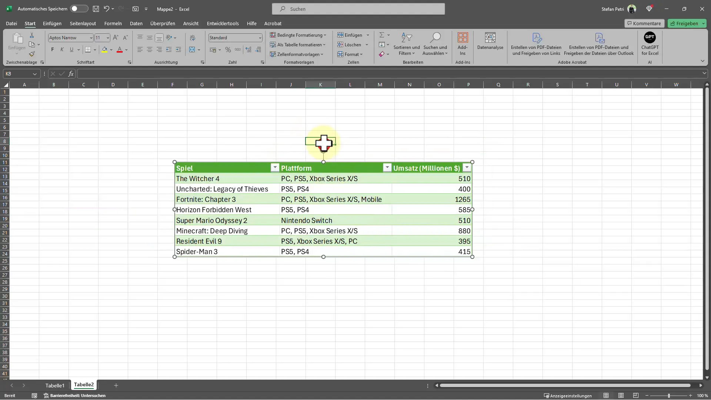Viewport: 711px width, 400px height.
Task: Click the Umsatz column filter dropdown
Action: [x=467, y=168]
